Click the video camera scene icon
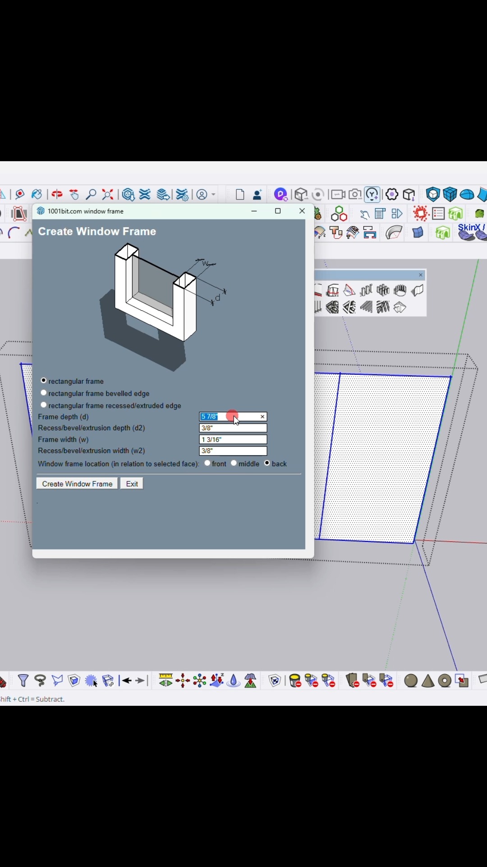Image resolution: width=487 pixels, height=867 pixels. pyautogui.click(x=337, y=195)
